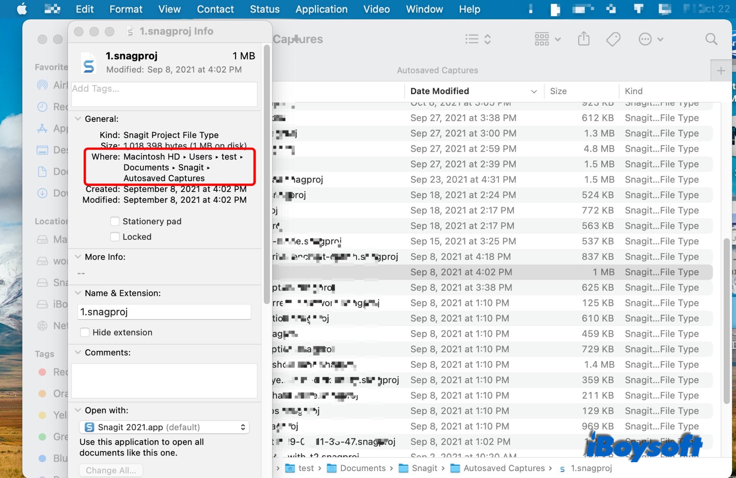Check the Hide extension option
The width and height of the screenshot is (736, 478).
click(85, 332)
